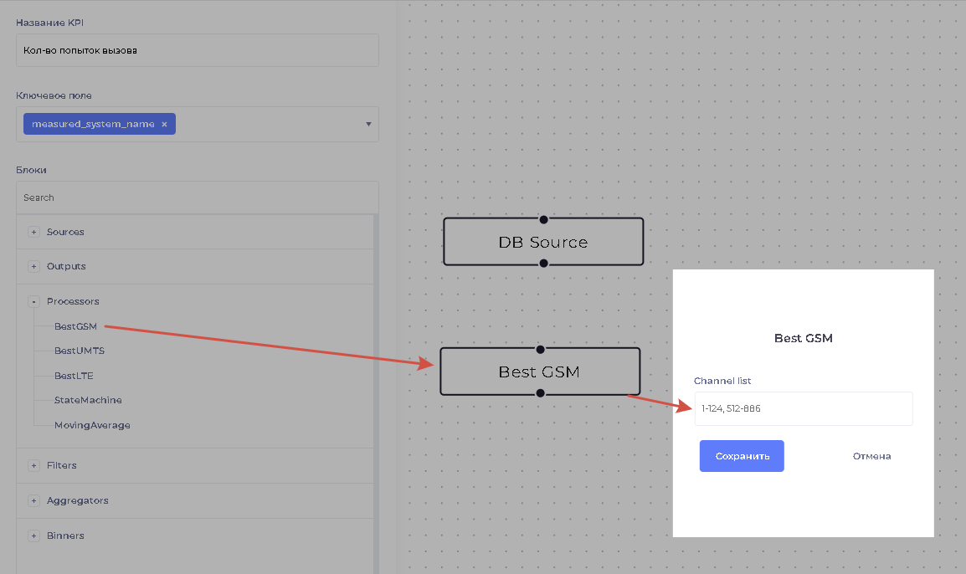Remove measured_system_name tag with x
966x574 pixels.
click(164, 124)
